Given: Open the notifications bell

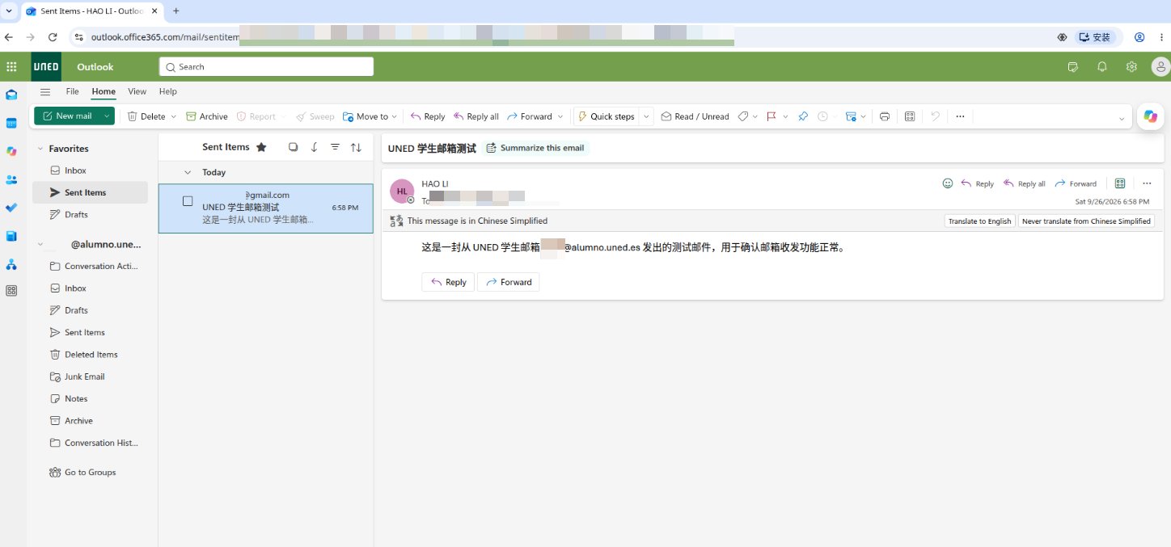Looking at the screenshot, I should [1101, 67].
